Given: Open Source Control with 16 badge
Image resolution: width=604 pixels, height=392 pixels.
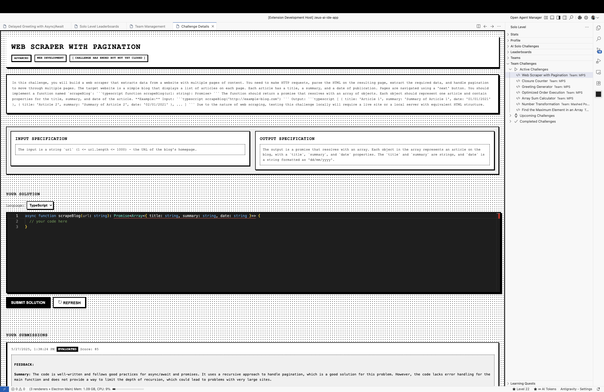Looking at the screenshot, I should (598, 50).
